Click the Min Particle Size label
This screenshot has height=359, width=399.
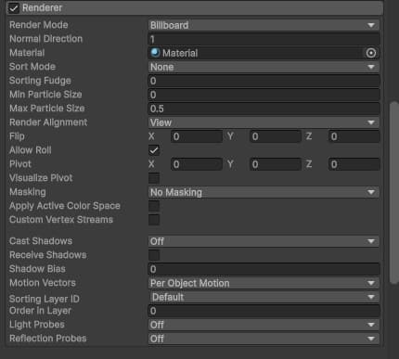[x=45, y=95]
